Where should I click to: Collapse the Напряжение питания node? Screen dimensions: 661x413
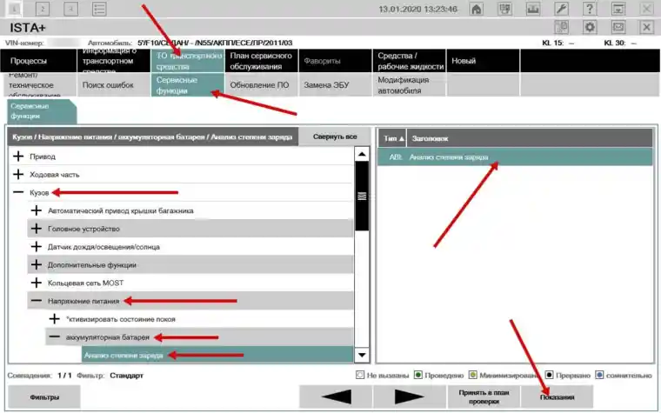point(37,301)
